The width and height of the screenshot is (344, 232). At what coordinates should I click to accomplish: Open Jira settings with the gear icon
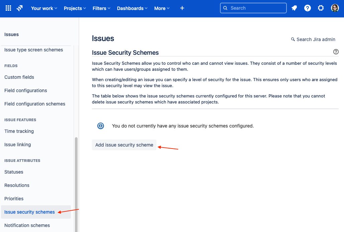(x=321, y=8)
